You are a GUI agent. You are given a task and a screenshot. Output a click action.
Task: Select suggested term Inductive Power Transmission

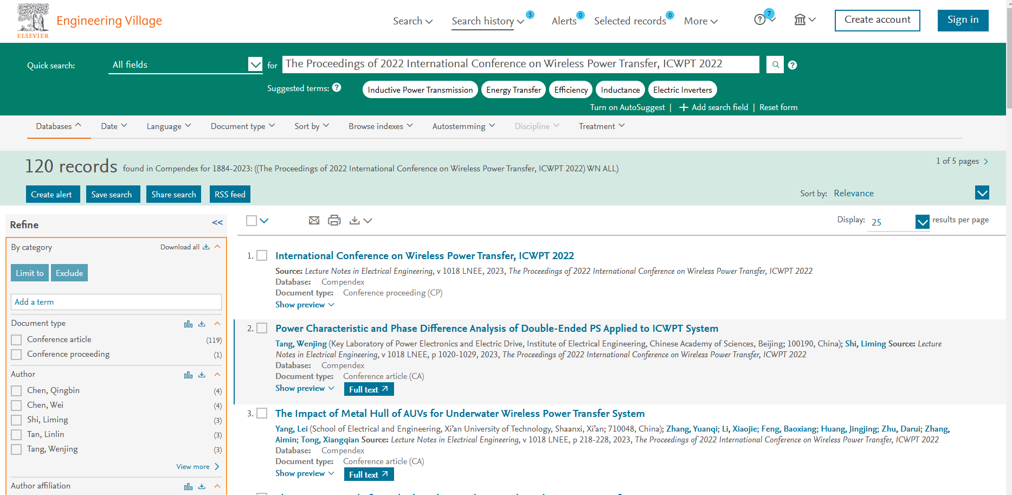(x=420, y=89)
